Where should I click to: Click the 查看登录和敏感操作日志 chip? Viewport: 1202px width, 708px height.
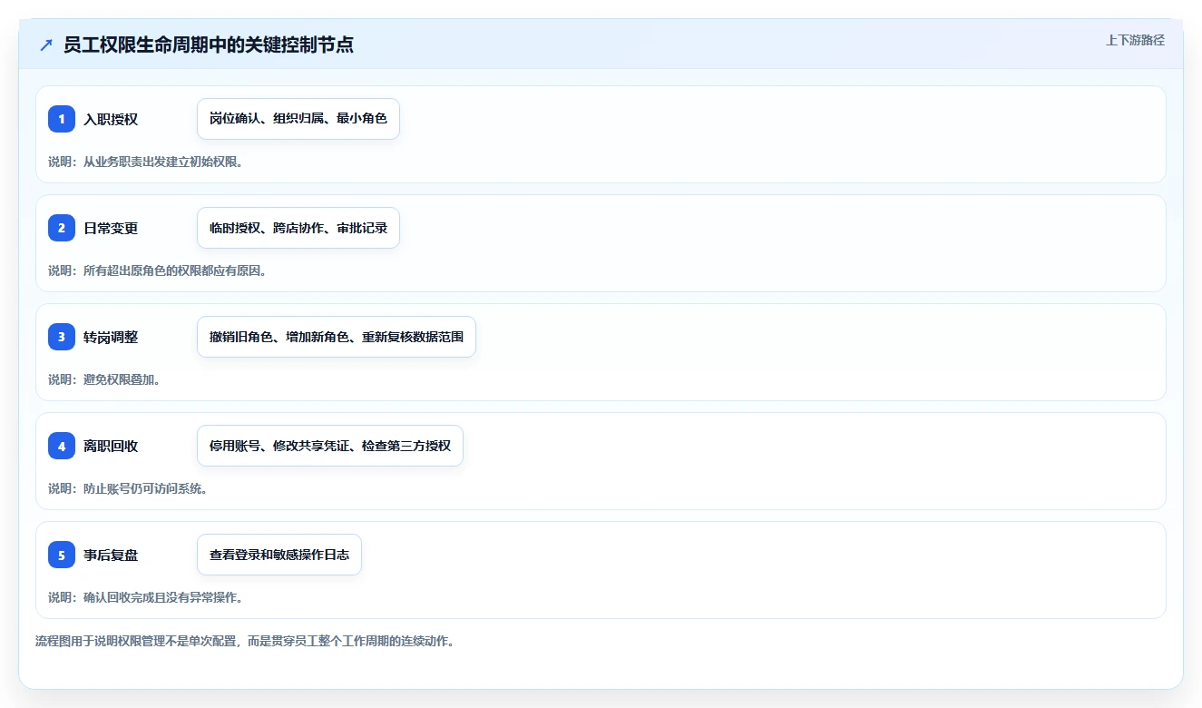(x=279, y=555)
